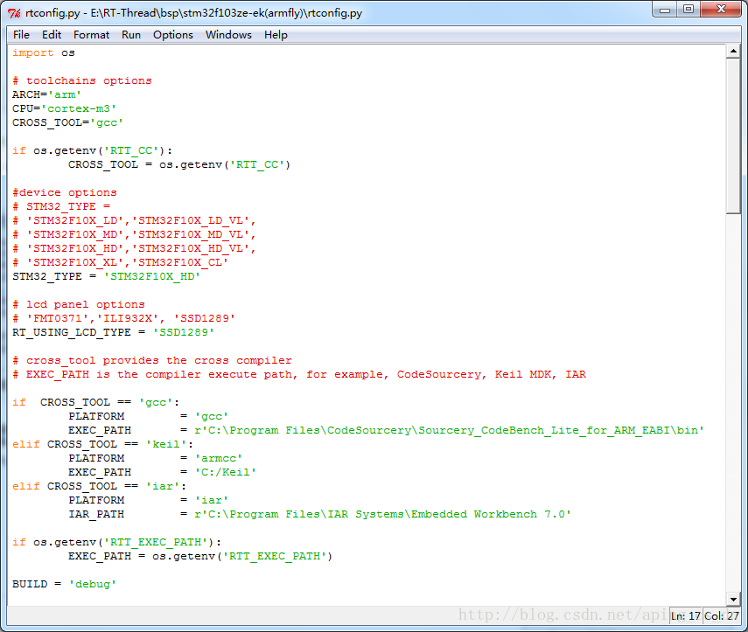Image resolution: width=748 pixels, height=632 pixels.
Task: Click the "CROSS_TOOL = os.getenv('RTT_CC')" line
Action: click(179, 164)
